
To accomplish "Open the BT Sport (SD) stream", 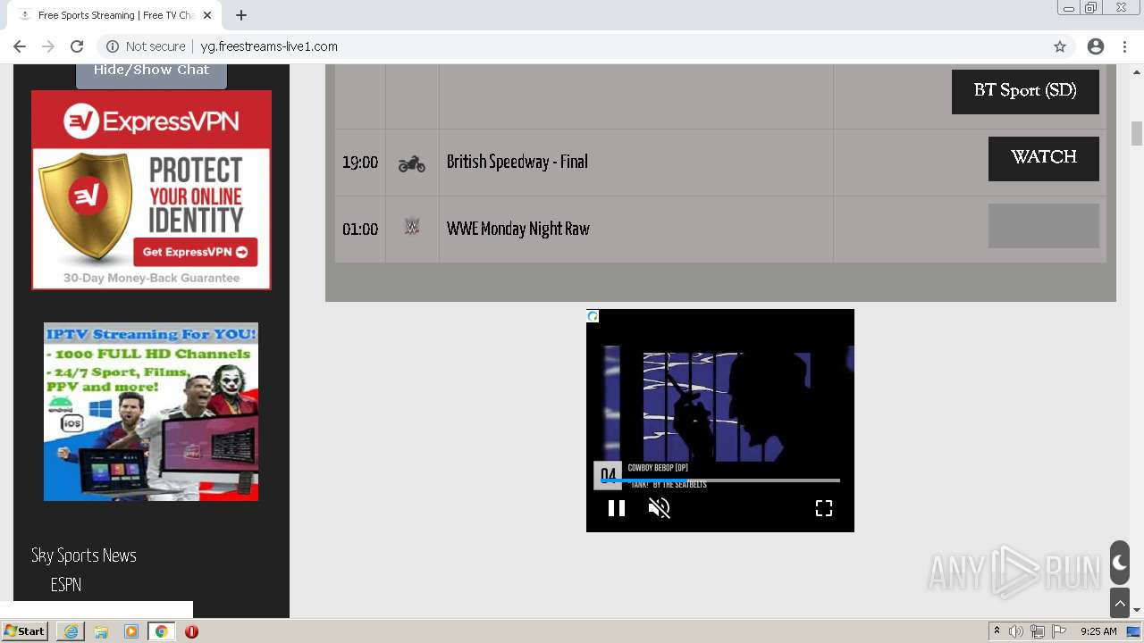I will point(1025,91).
